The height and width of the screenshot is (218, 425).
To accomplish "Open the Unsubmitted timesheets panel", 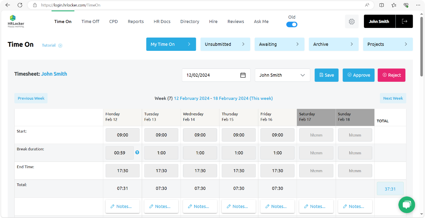I will 225,44.
